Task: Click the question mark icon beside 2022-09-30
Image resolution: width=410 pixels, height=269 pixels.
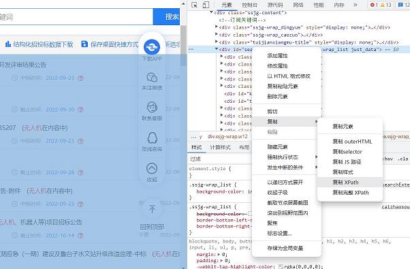Action: tap(80, 110)
